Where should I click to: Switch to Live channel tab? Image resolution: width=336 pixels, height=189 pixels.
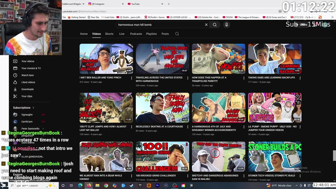click(122, 34)
